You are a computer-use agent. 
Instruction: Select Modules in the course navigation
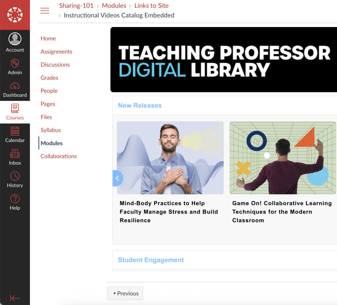(51, 143)
